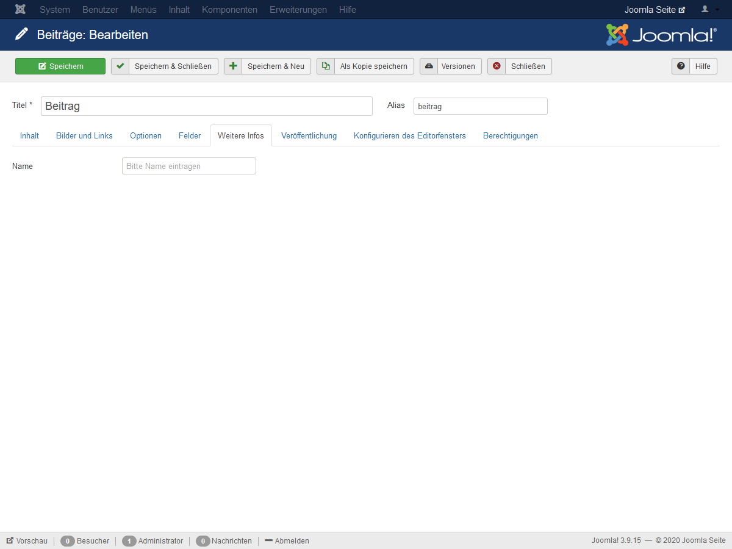Click the Name field label
Image resolution: width=732 pixels, height=549 pixels.
[23, 166]
